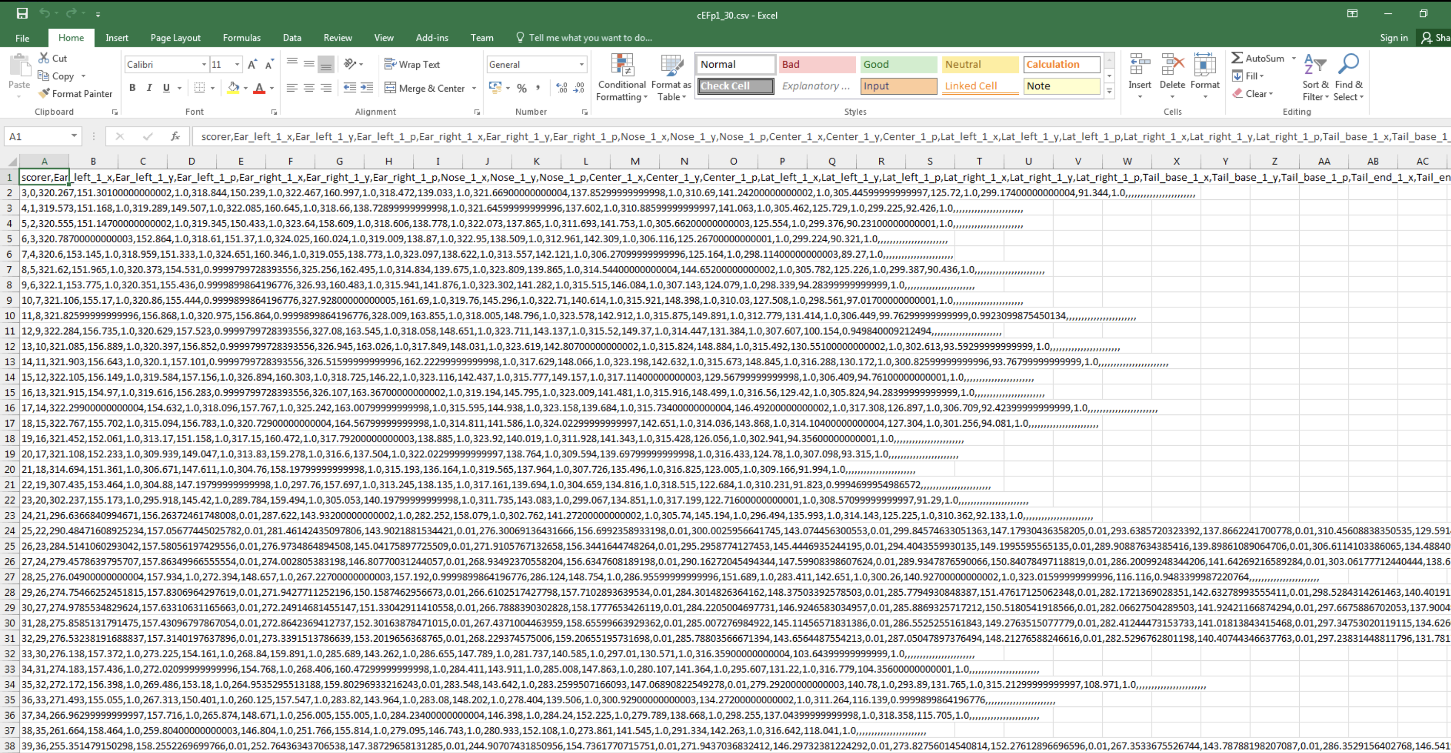
Task: Click the AutoSum icon
Action: coord(1238,58)
